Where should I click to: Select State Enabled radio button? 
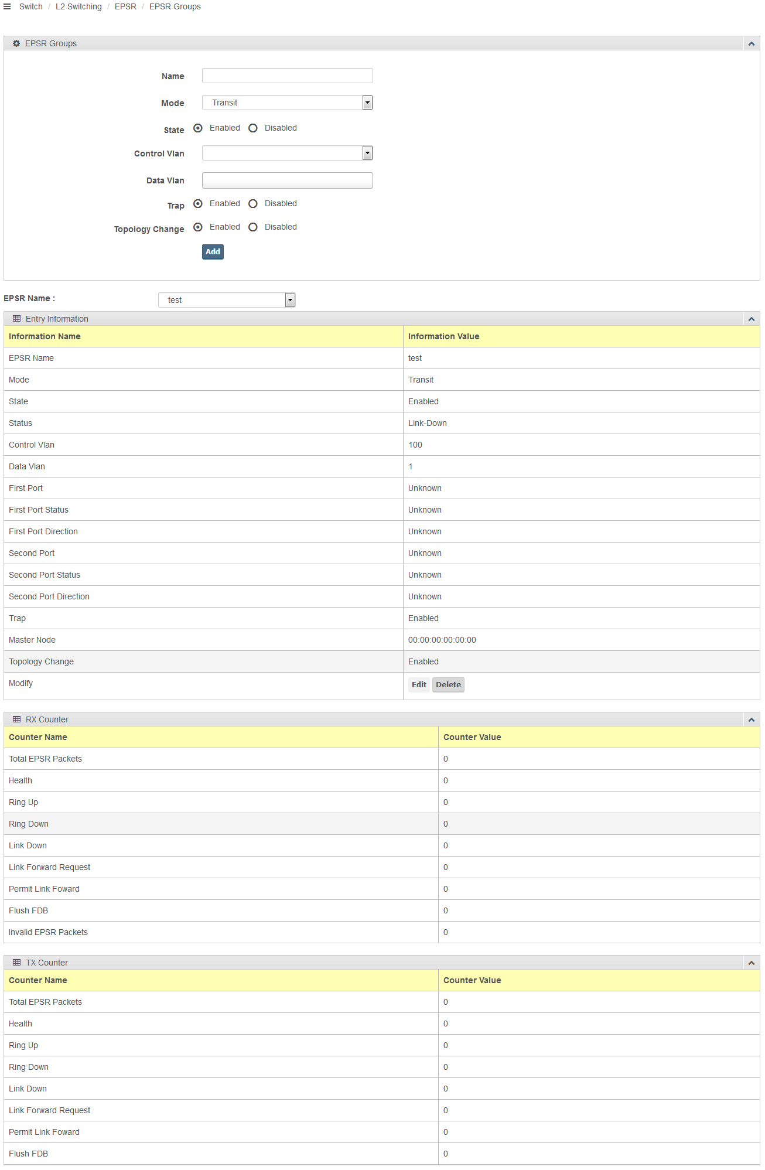(x=198, y=128)
